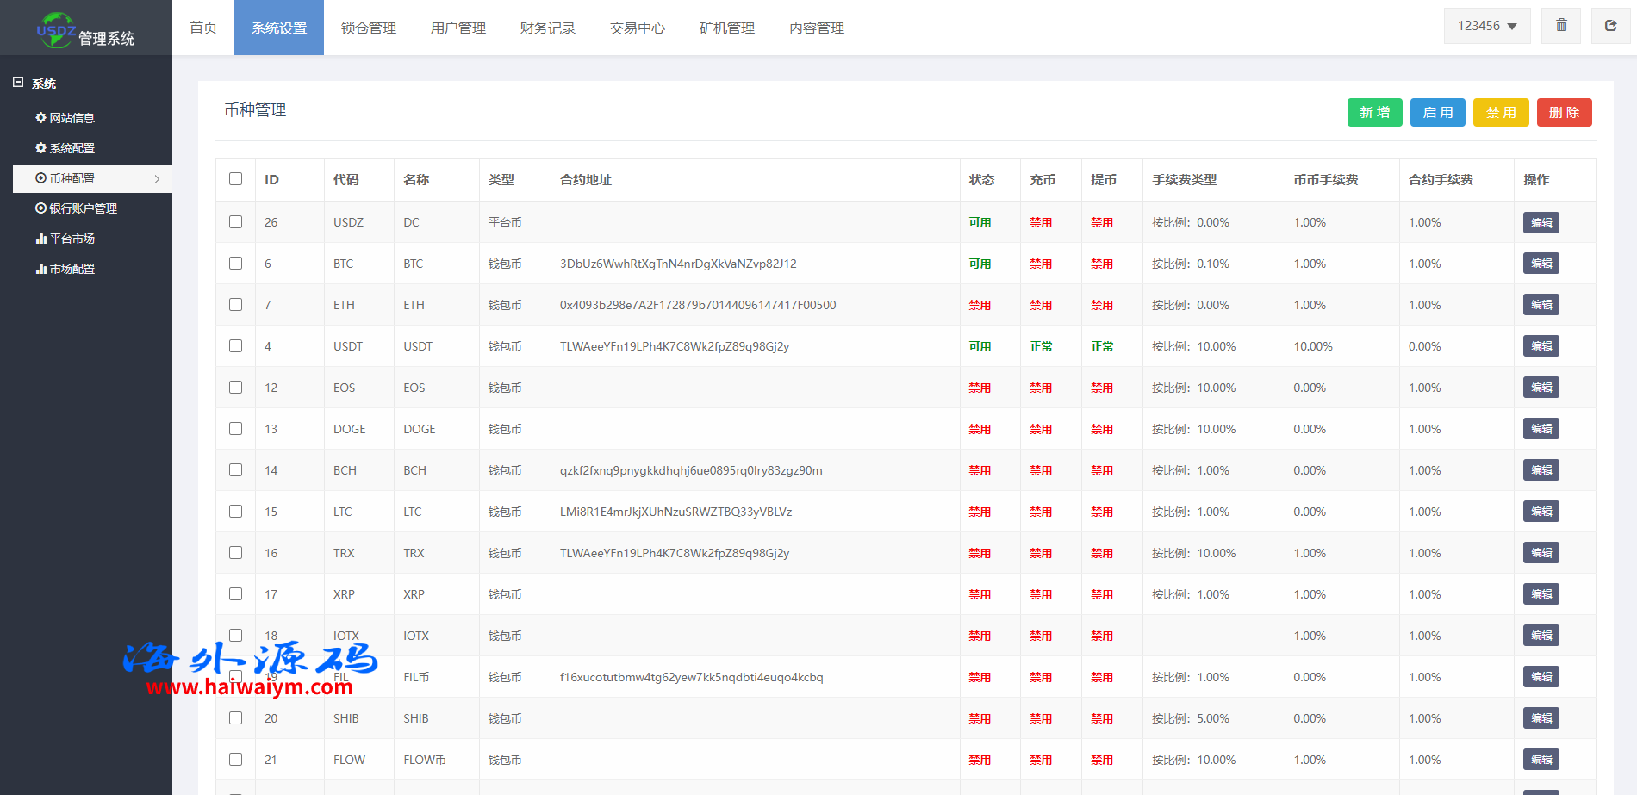Toggle the select-all checkbox in table header
The height and width of the screenshot is (795, 1637).
(x=235, y=179)
